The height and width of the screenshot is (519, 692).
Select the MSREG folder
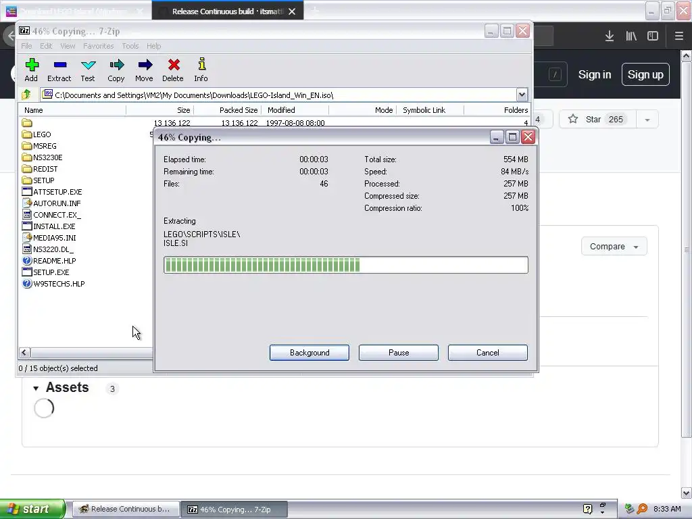pyautogui.click(x=39, y=146)
